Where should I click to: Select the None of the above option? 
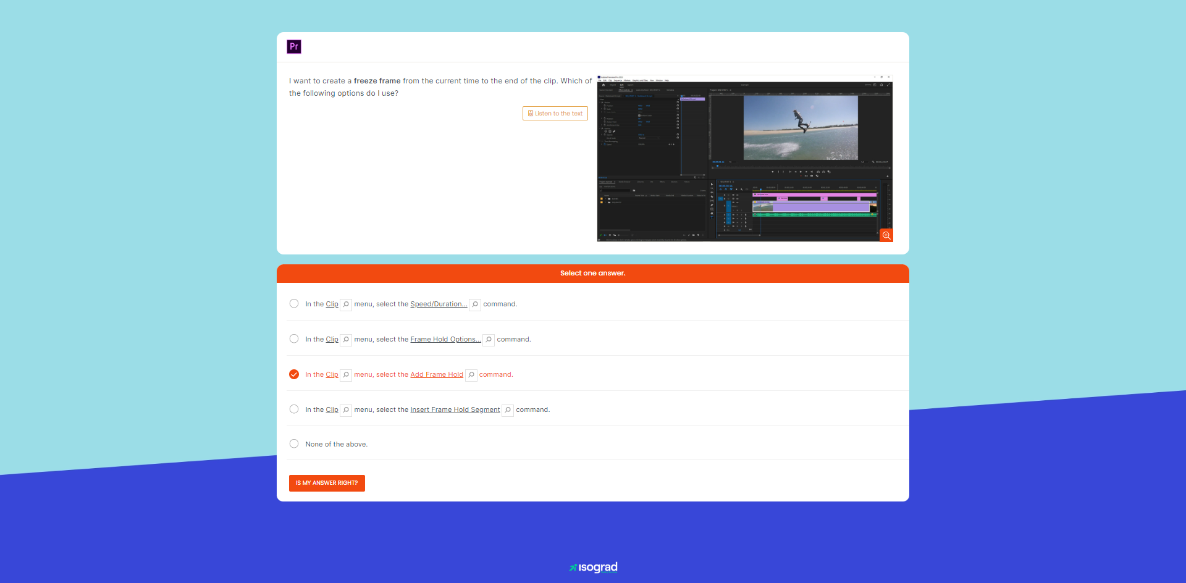pyautogui.click(x=294, y=443)
